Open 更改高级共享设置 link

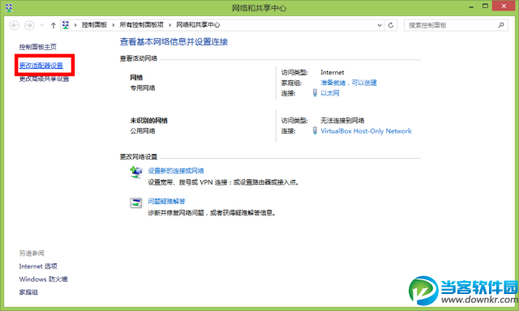(44, 79)
